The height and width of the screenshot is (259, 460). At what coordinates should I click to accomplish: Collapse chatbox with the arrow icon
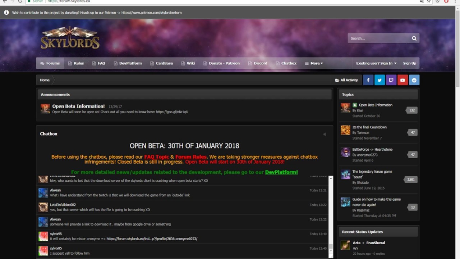pos(324,134)
